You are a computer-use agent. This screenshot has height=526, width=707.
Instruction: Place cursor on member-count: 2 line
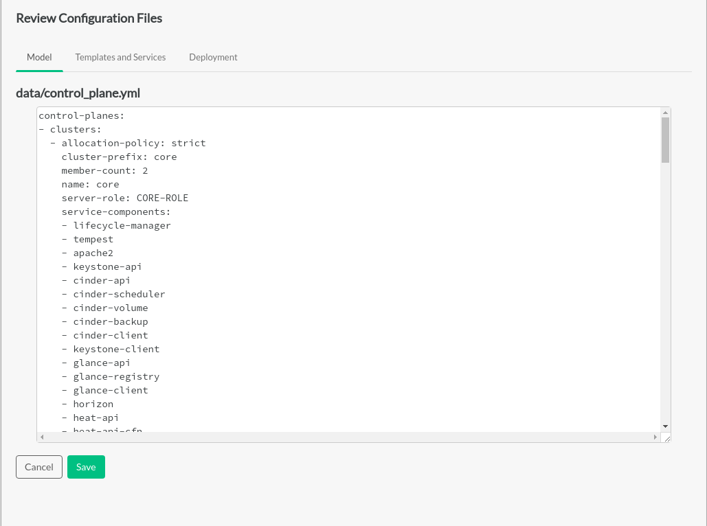[x=104, y=171]
